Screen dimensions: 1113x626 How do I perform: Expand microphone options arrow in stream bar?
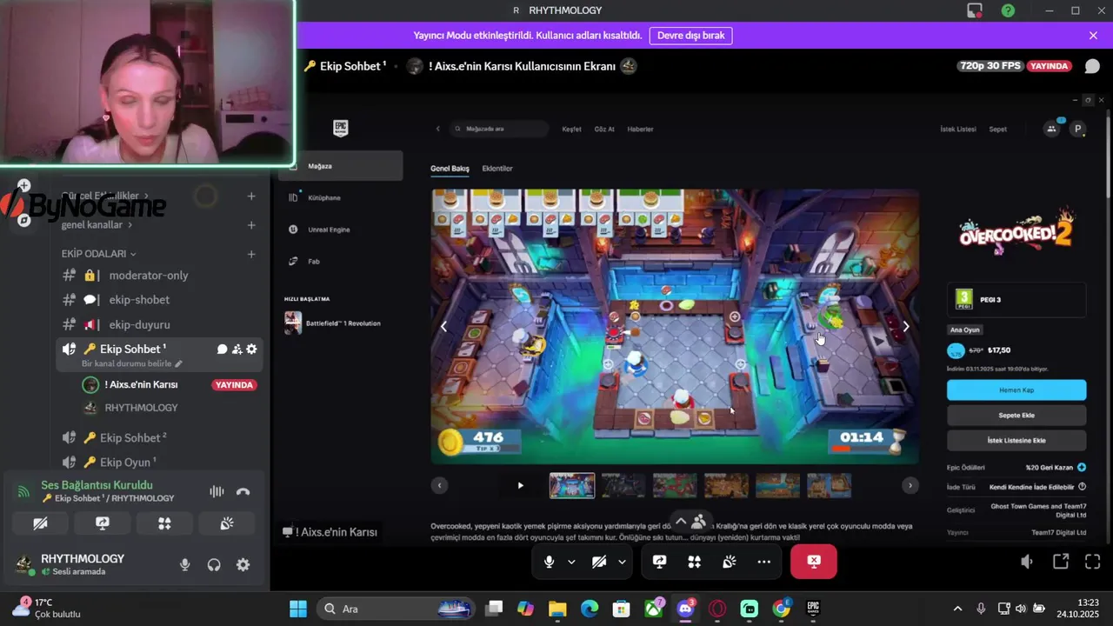click(x=571, y=562)
